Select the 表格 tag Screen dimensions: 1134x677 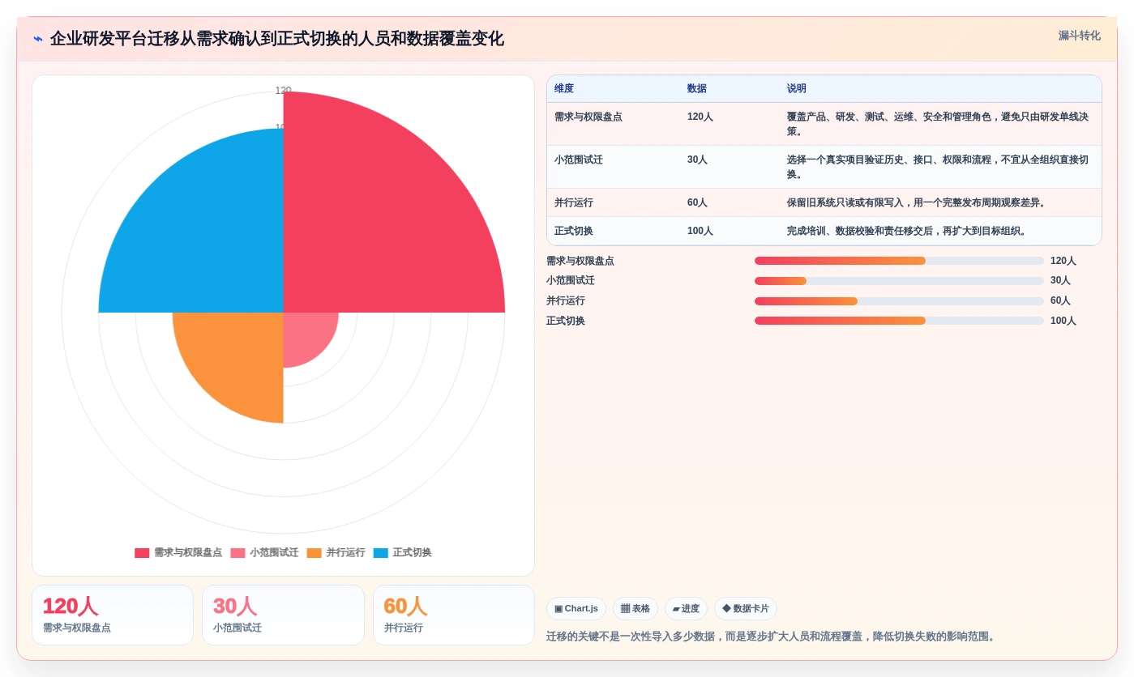[x=635, y=609]
